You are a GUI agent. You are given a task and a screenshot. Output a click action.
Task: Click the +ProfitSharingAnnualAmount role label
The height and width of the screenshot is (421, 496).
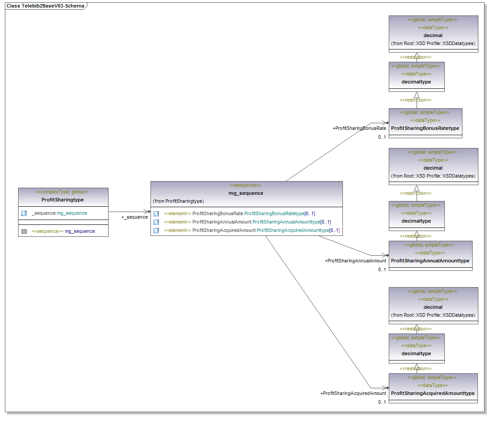point(355,261)
